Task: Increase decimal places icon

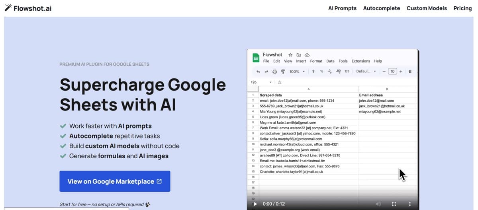Action: (x=338, y=72)
